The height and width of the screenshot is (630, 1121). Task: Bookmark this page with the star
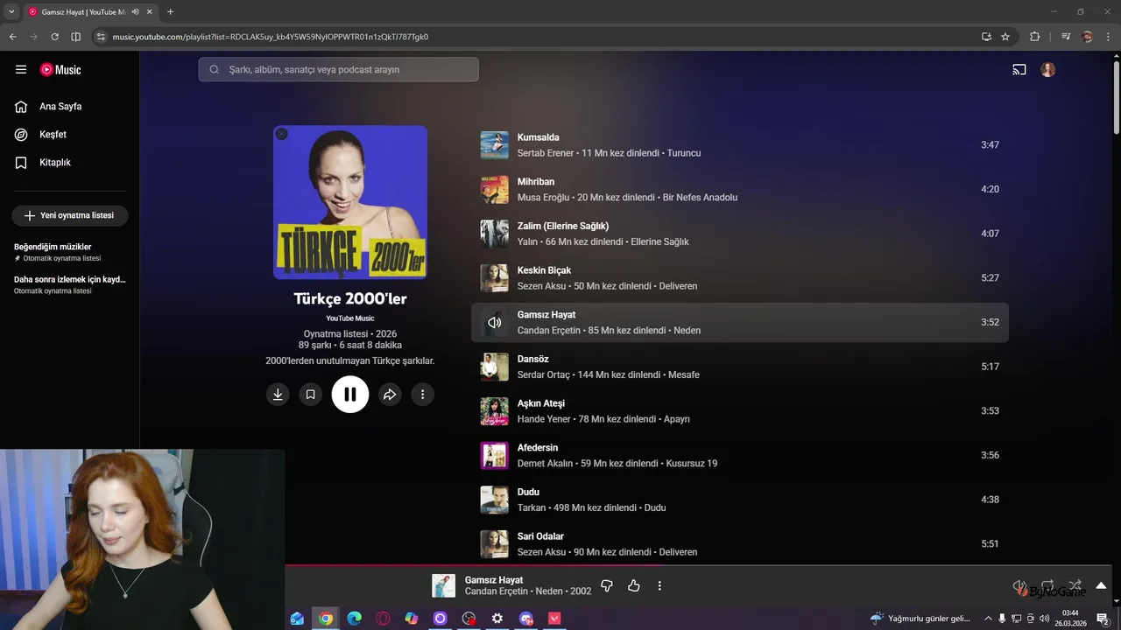pos(1005,37)
